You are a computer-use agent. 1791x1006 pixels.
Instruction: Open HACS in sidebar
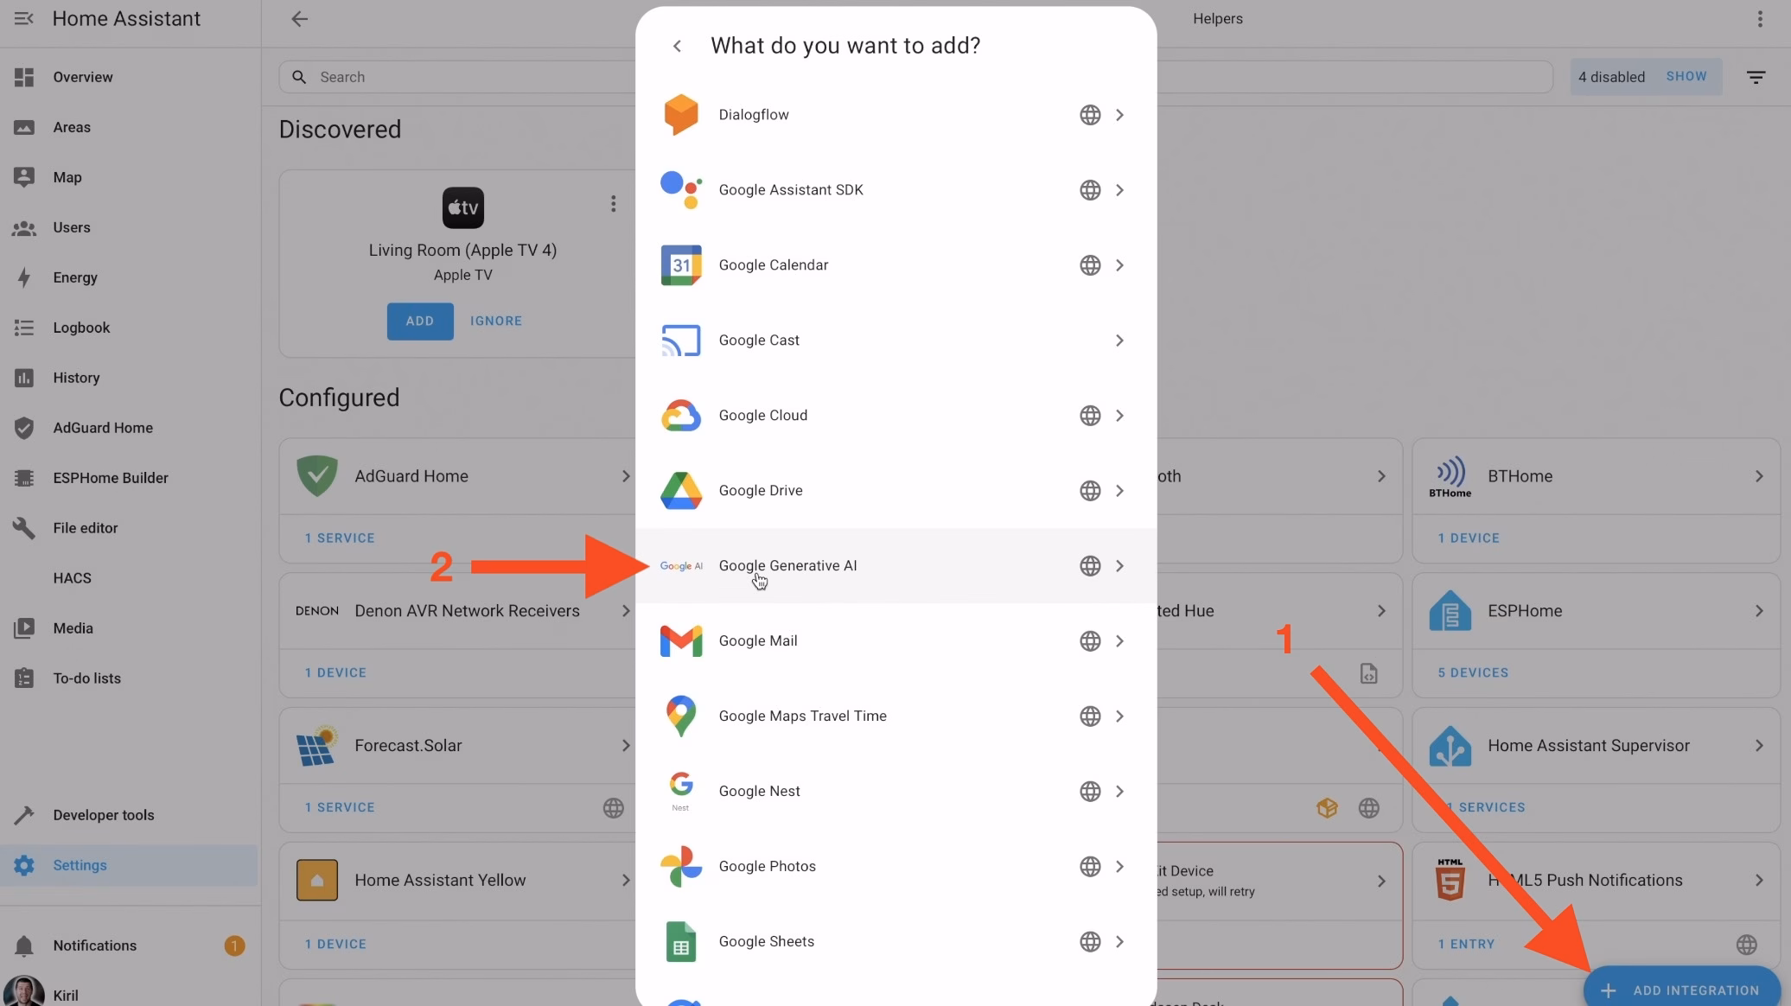(x=130, y=578)
